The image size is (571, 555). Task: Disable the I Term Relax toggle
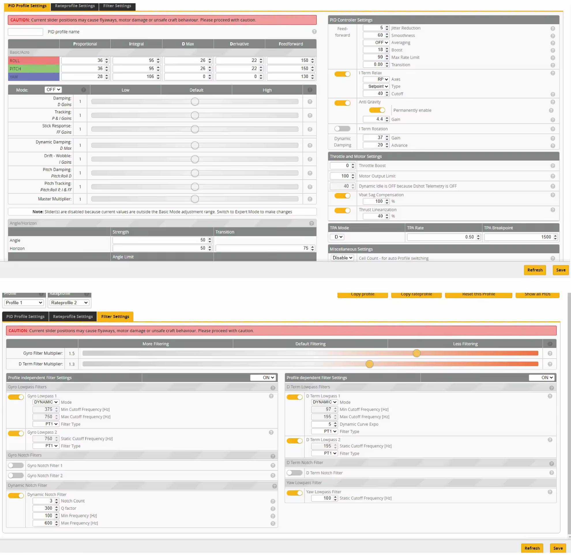(x=342, y=74)
